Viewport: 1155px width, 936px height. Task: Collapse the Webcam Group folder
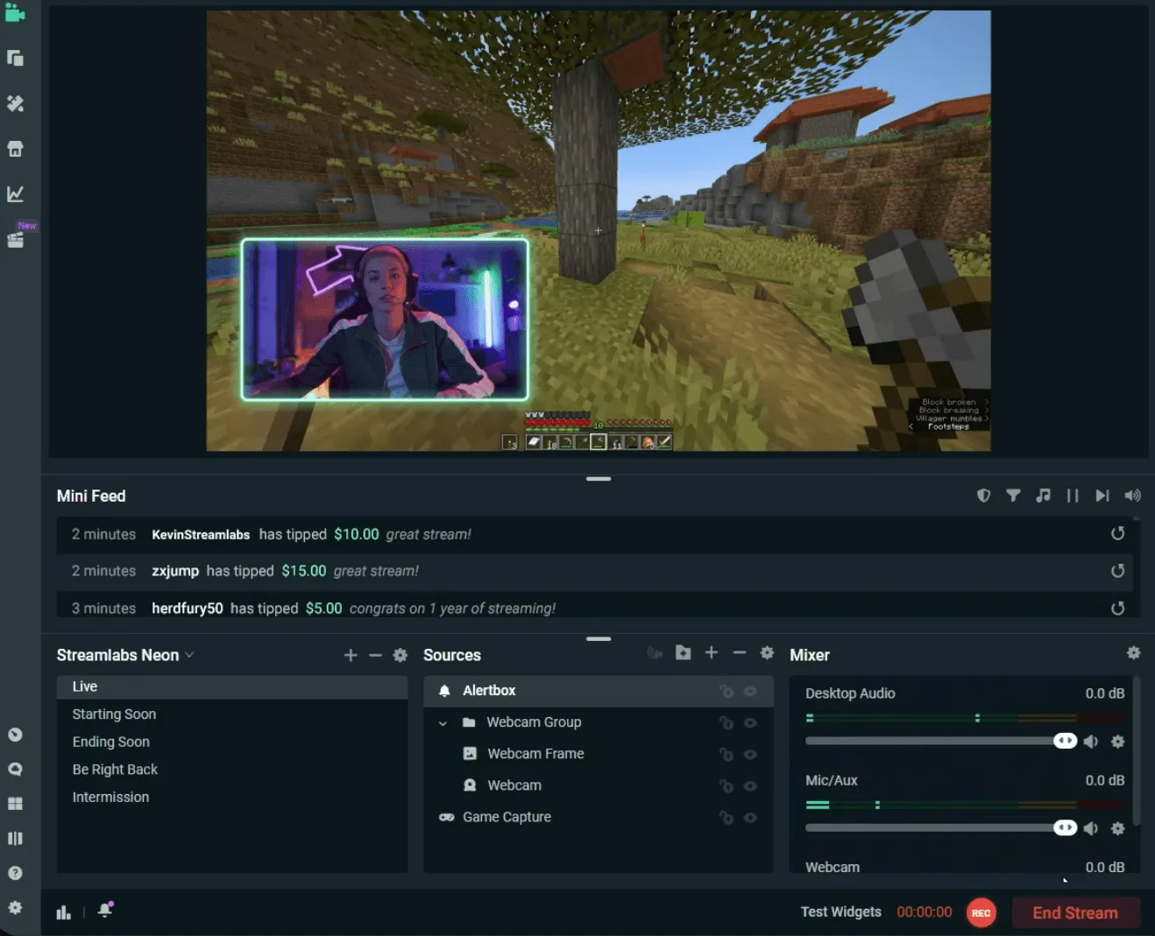coord(443,723)
